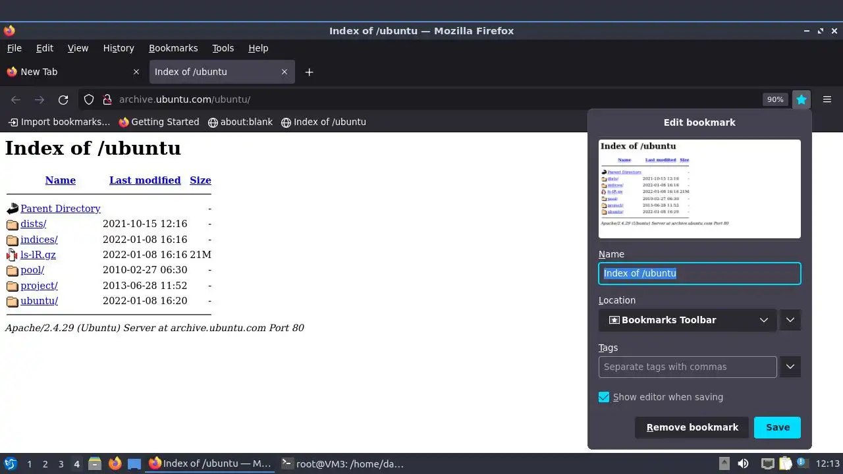Click the clipboard icon in system tray
843x474 pixels.
[785, 463]
